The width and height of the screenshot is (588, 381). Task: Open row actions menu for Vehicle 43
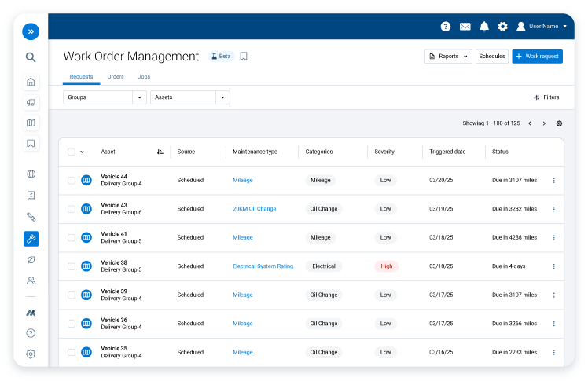[553, 209]
